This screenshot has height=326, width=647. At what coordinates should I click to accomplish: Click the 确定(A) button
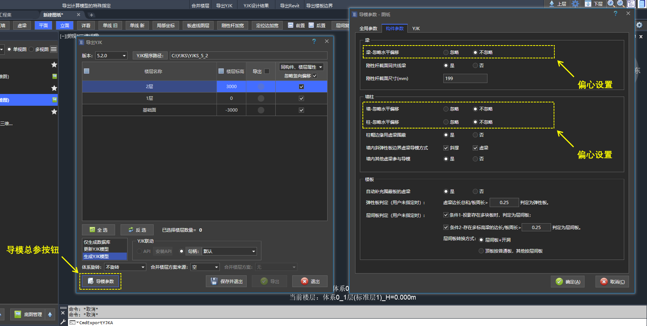[x=568, y=282]
